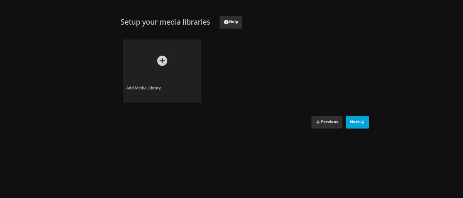463x198 pixels.
Task: Click the Setup your media libraries heading
Action: [165, 22]
